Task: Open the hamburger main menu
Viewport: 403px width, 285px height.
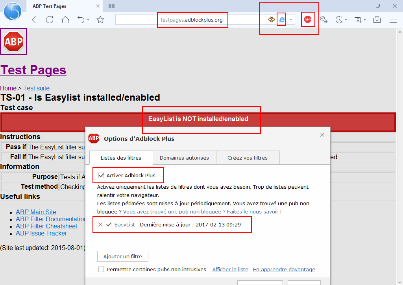Action: 393,20
